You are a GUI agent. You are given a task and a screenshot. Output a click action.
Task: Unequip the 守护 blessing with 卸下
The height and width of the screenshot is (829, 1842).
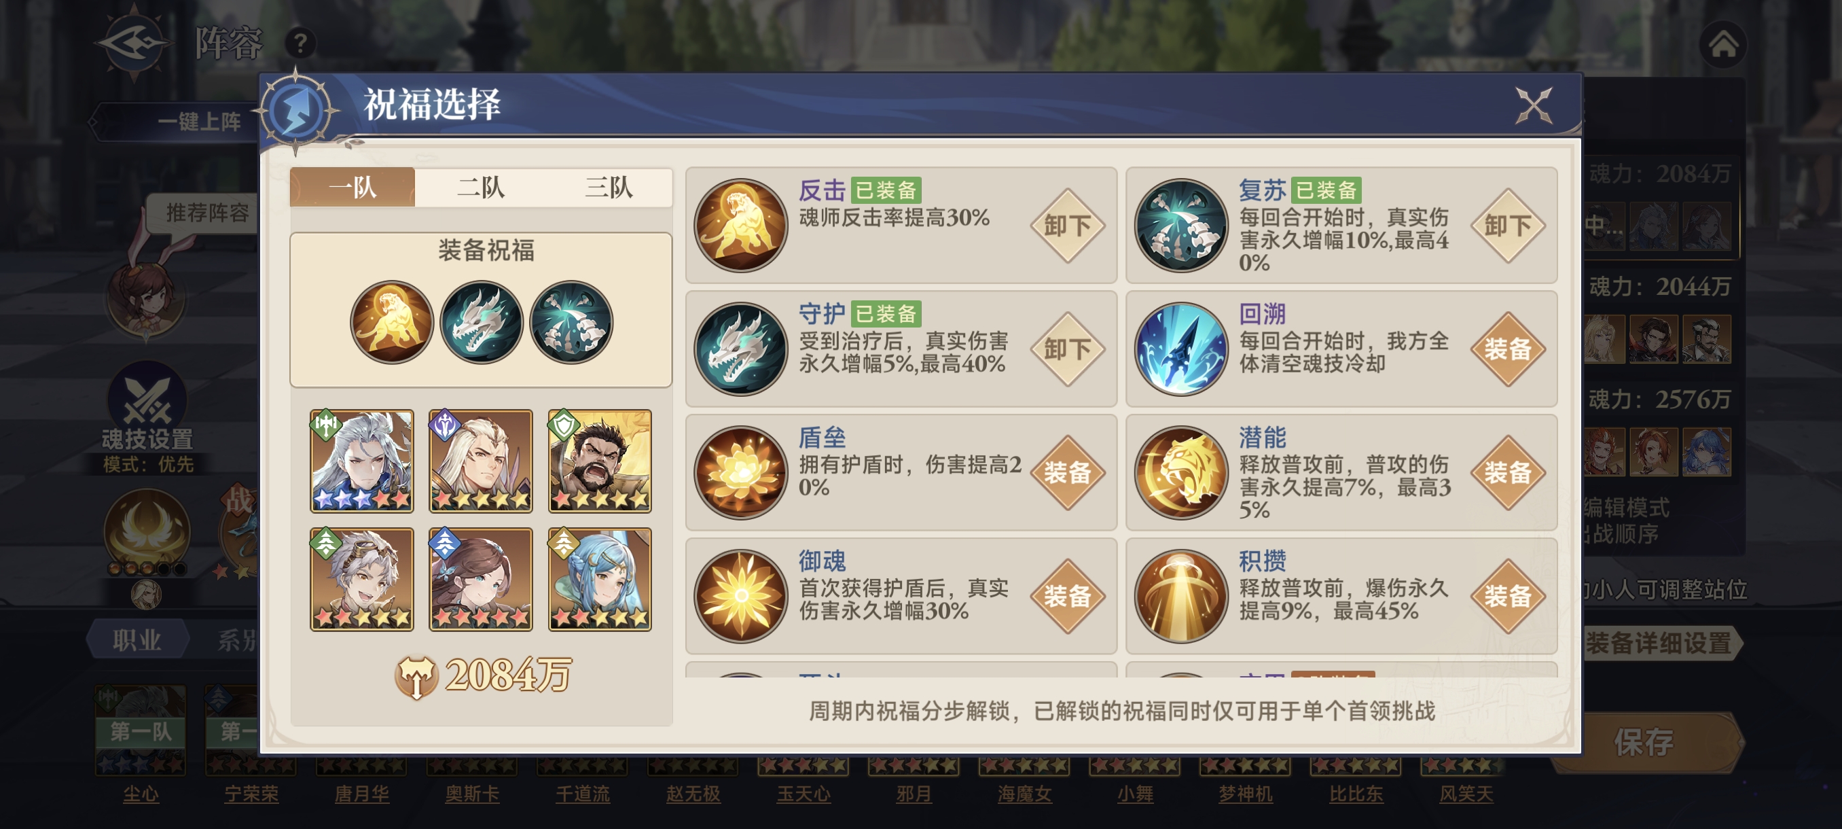pos(1067,349)
